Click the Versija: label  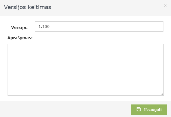19,27
